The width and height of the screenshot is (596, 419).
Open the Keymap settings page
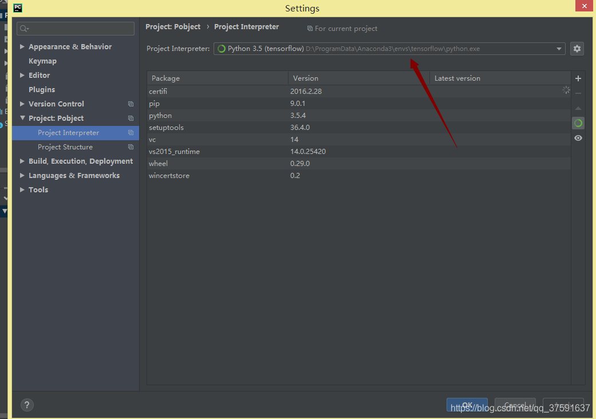pyautogui.click(x=42, y=61)
